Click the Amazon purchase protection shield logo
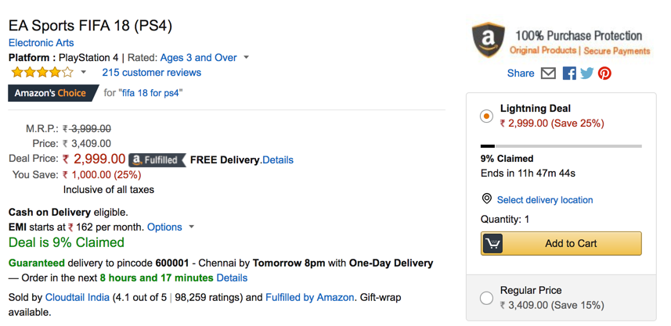This screenshot has height=326, width=671. click(489, 40)
